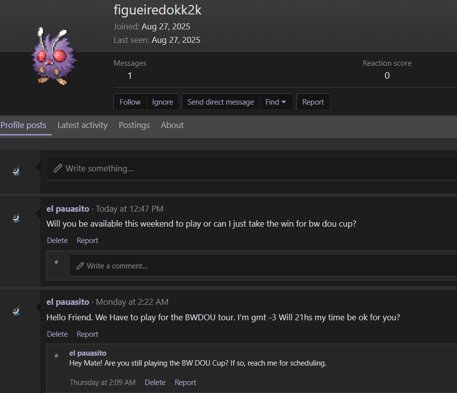Click avatar beside Today at 12:47 PM post
Image resolution: width=457 pixels, height=393 pixels.
pos(17,218)
